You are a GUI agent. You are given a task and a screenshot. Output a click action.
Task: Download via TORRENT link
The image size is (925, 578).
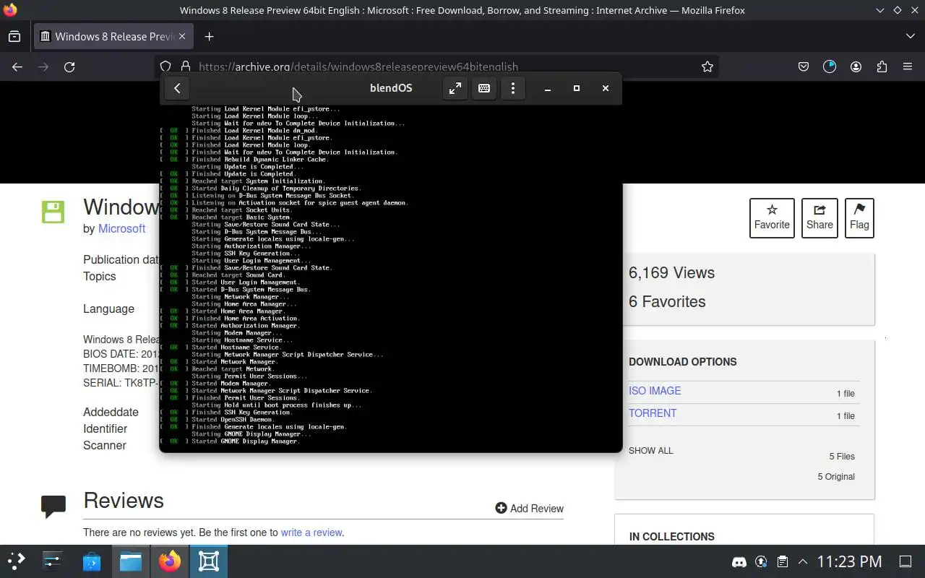653,413
